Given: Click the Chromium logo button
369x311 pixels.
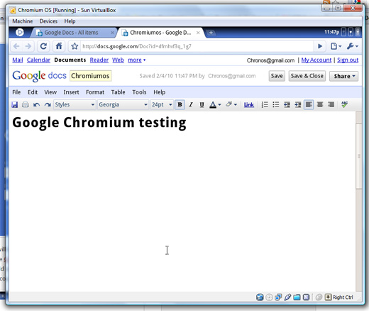Looking at the screenshot, I should [x=20, y=32].
